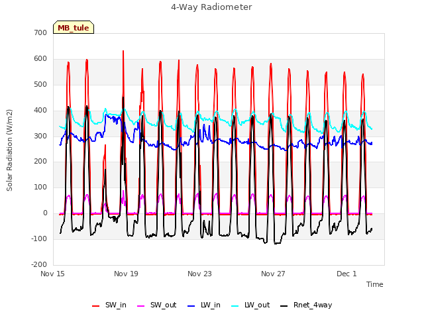Click the -100 y-axis tick label
424x318 pixels.
tap(39, 238)
